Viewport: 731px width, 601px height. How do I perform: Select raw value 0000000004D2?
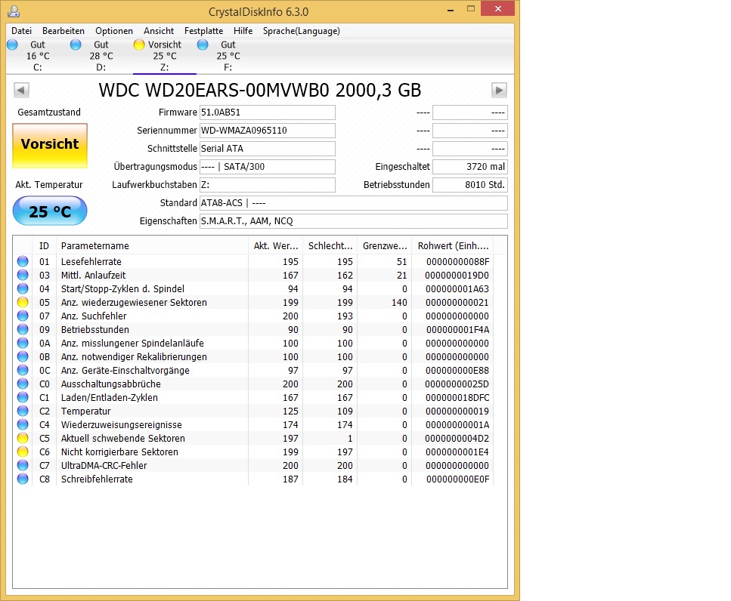[x=457, y=439]
